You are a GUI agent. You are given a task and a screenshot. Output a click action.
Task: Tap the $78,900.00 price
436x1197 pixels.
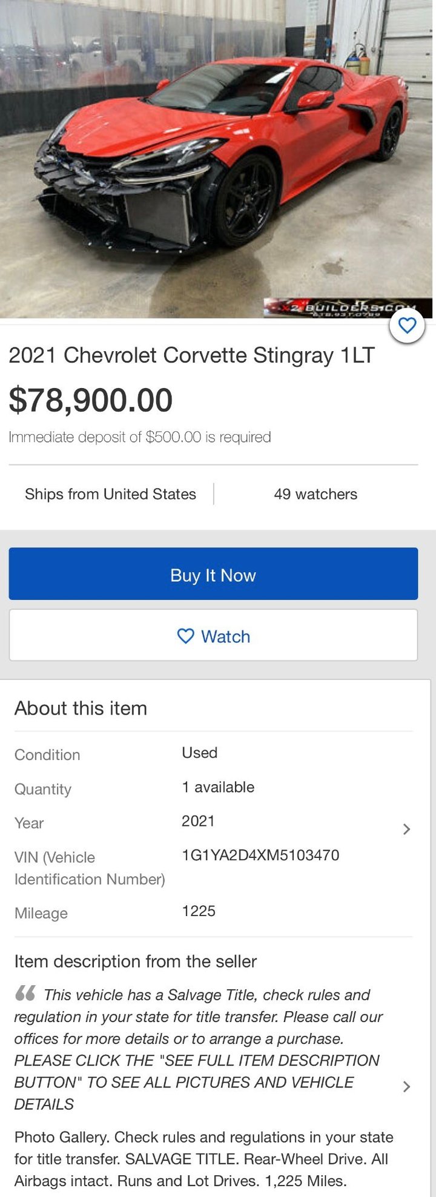pyautogui.click(x=91, y=400)
